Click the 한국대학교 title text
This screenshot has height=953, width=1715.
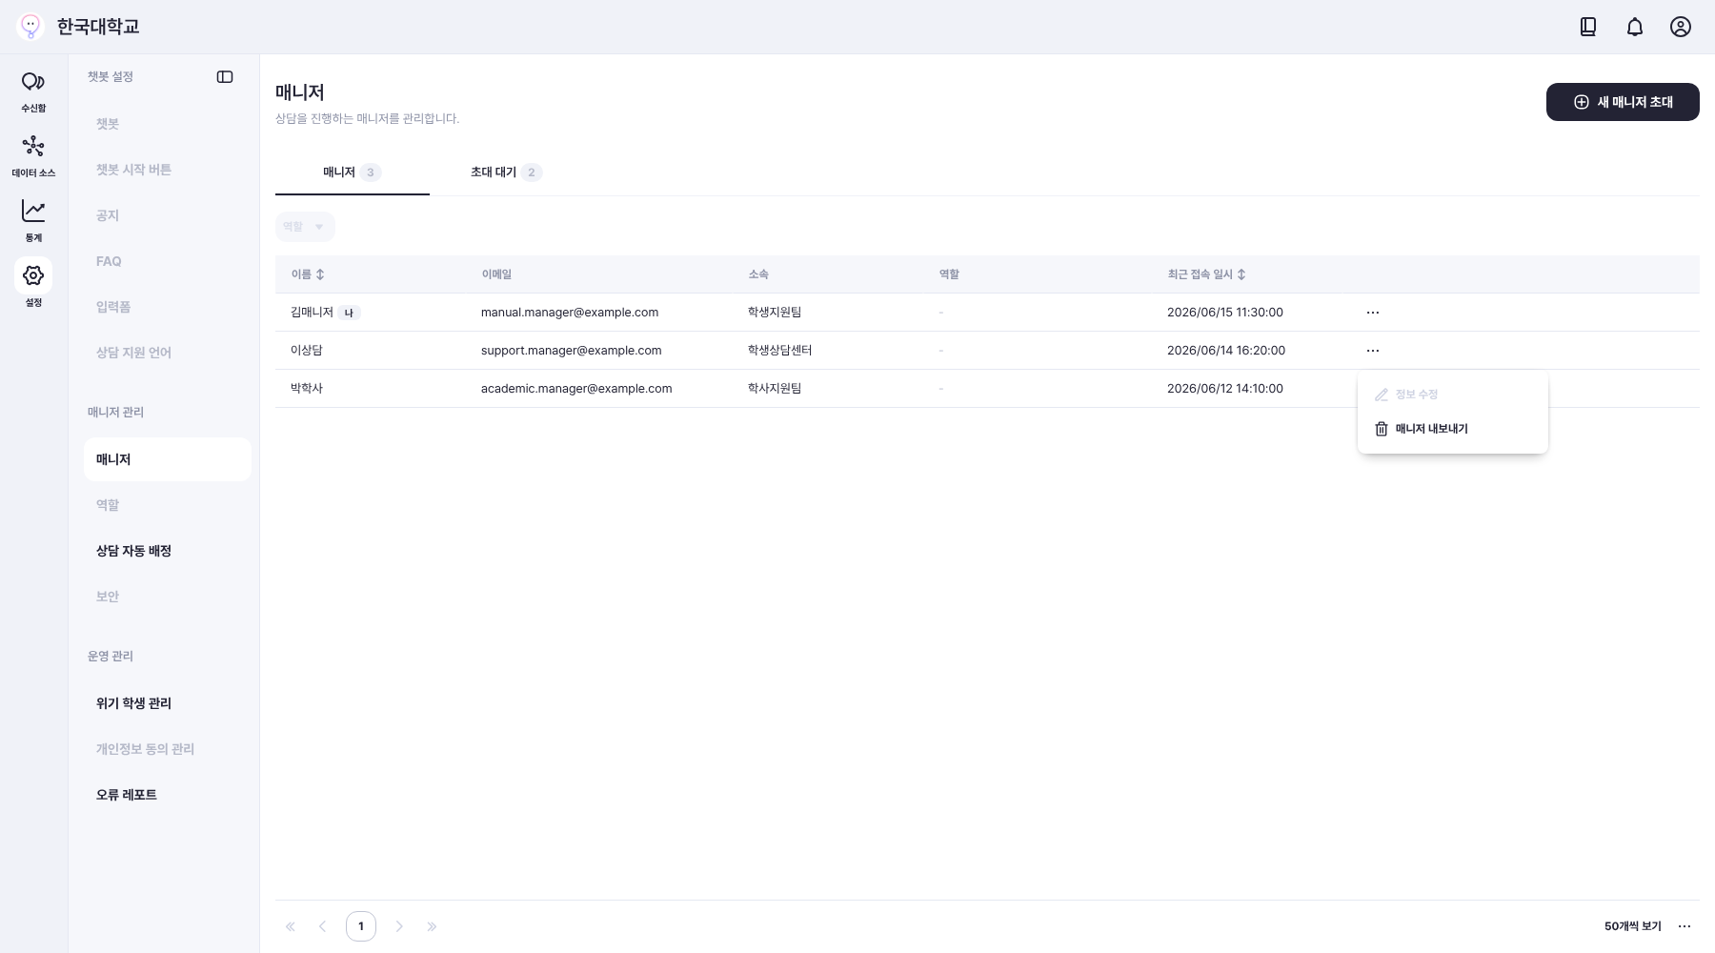98,27
